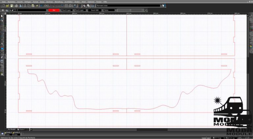
Task: Select the Rectangle drawing tool
Action: [2, 28]
